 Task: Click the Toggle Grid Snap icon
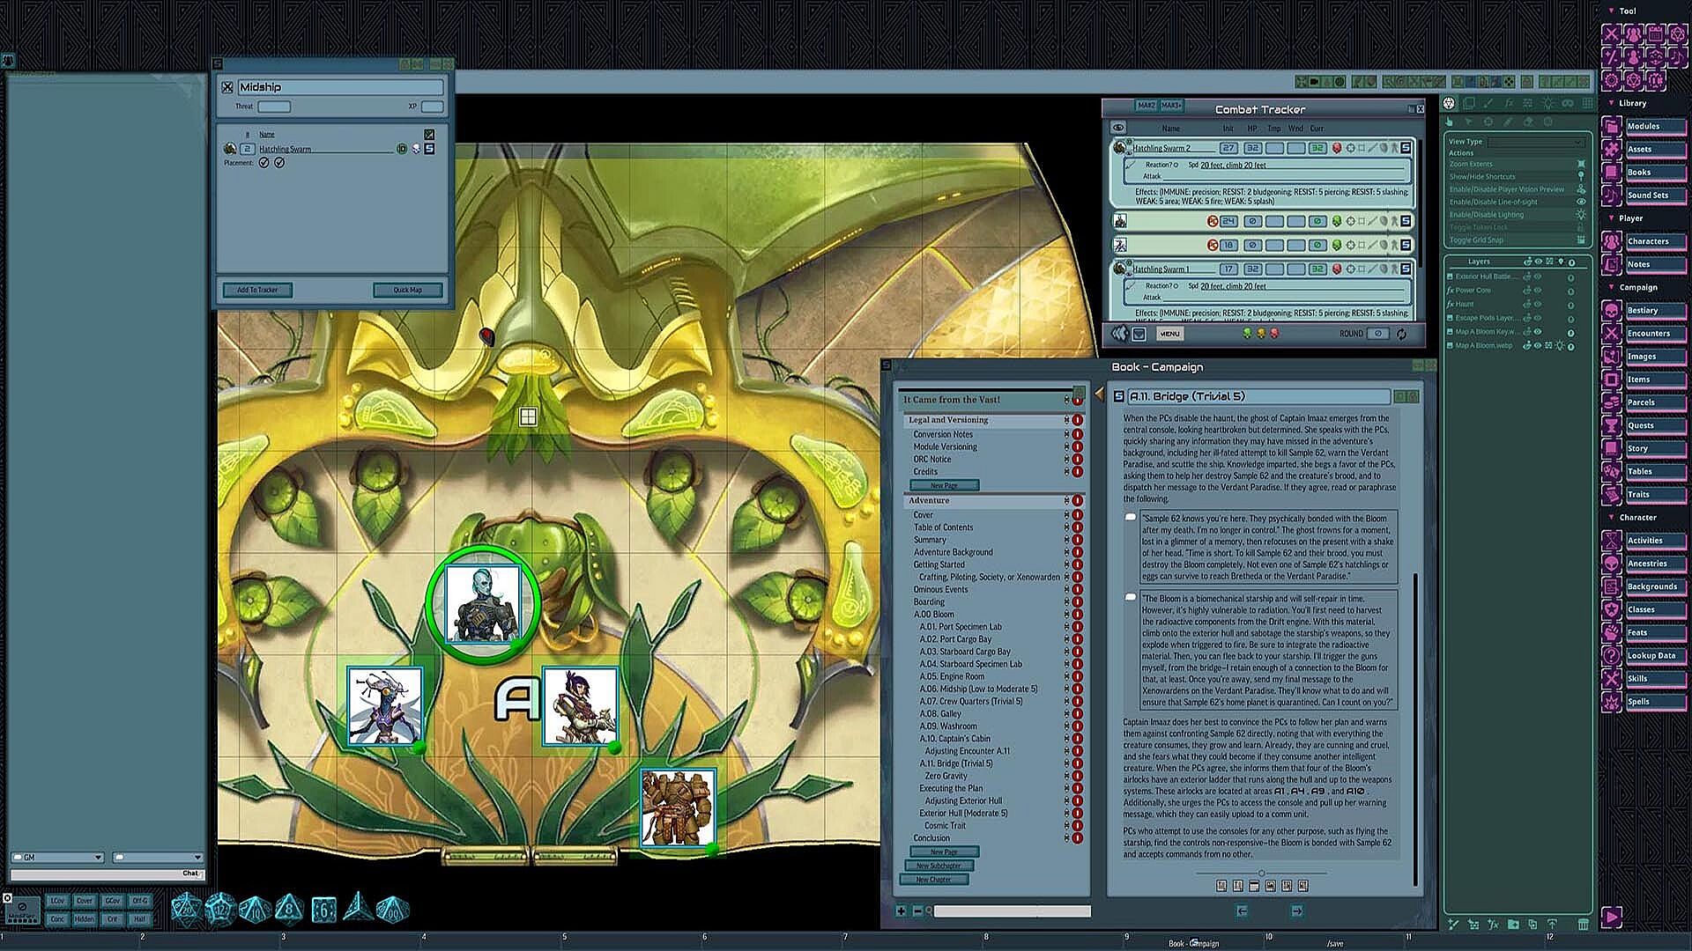click(1580, 240)
